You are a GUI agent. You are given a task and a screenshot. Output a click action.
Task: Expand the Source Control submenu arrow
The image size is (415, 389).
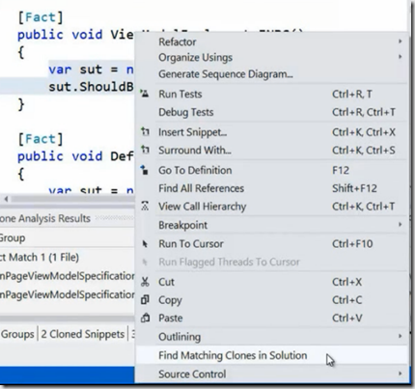pos(400,374)
